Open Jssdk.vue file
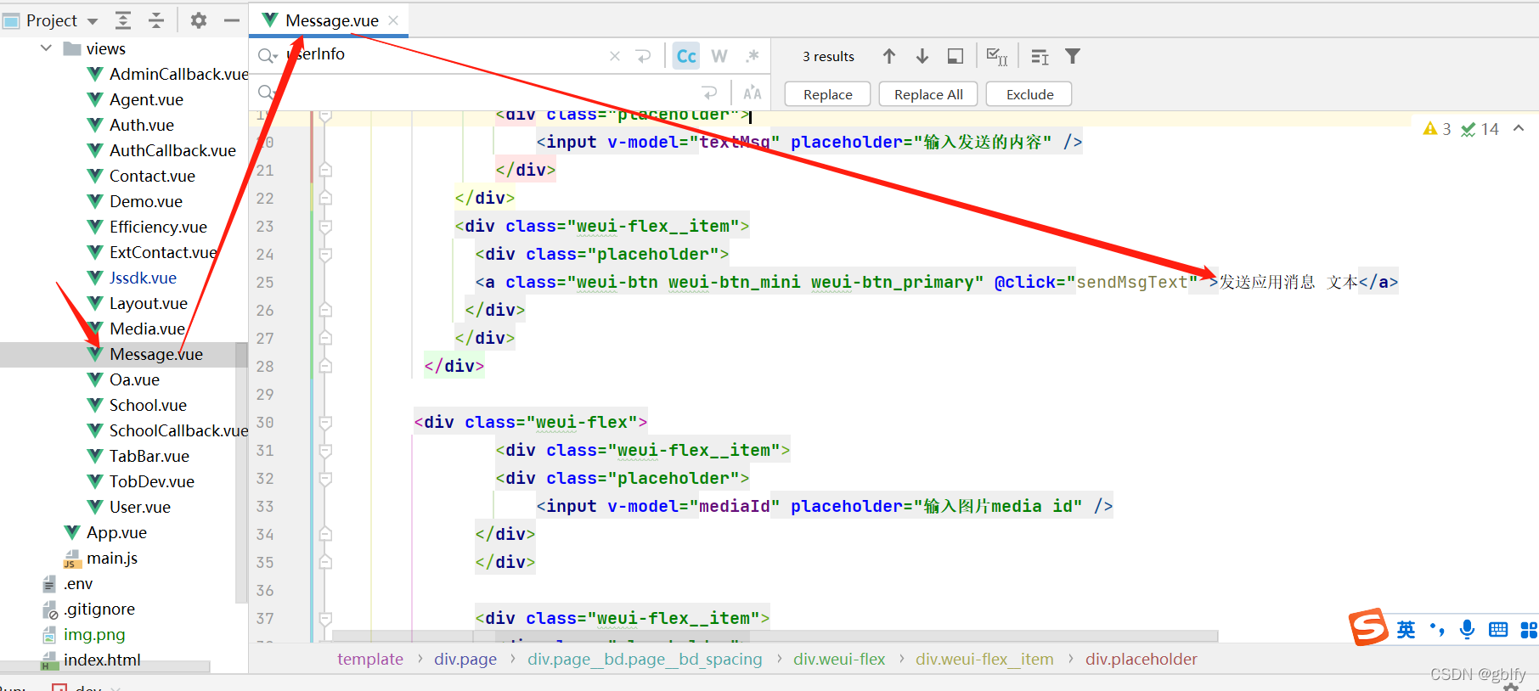This screenshot has width=1539, height=691. point(143,278)
